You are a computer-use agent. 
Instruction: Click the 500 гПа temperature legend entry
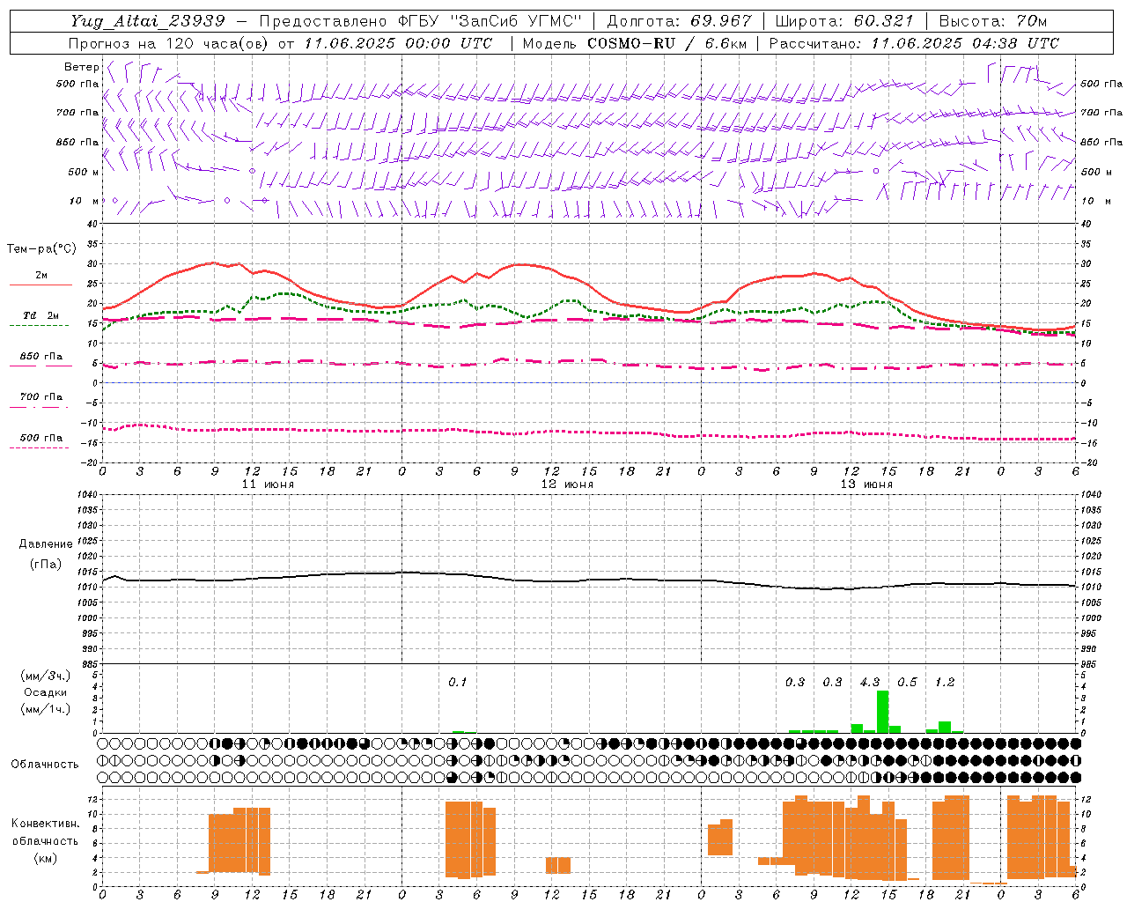41,438
